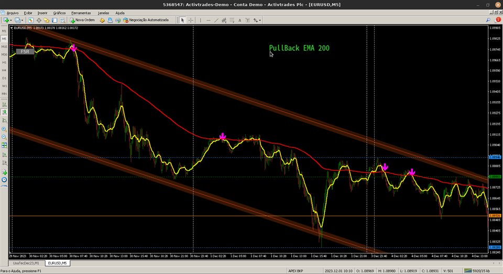Open the Data Window crosshair icon
This screenshot has width=503, height=274.
(x=38, y=20)
